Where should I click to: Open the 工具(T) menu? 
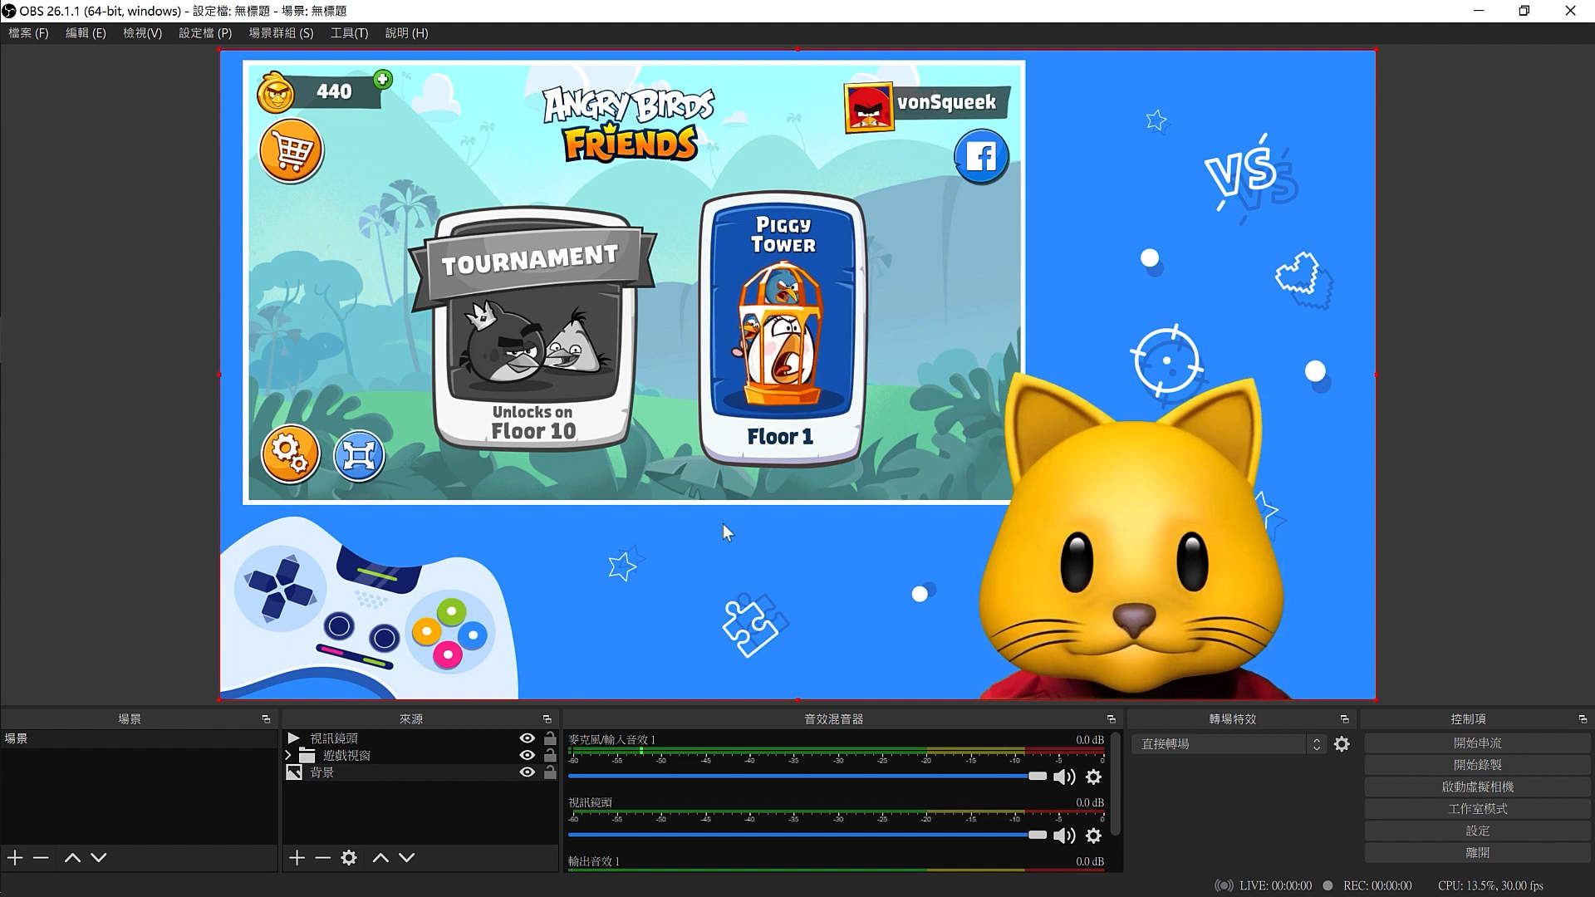349,33
